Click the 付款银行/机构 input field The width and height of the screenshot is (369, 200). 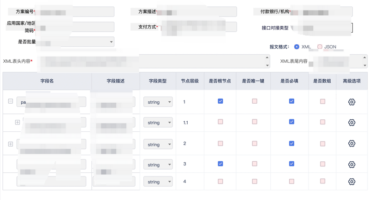click(321, 12)
